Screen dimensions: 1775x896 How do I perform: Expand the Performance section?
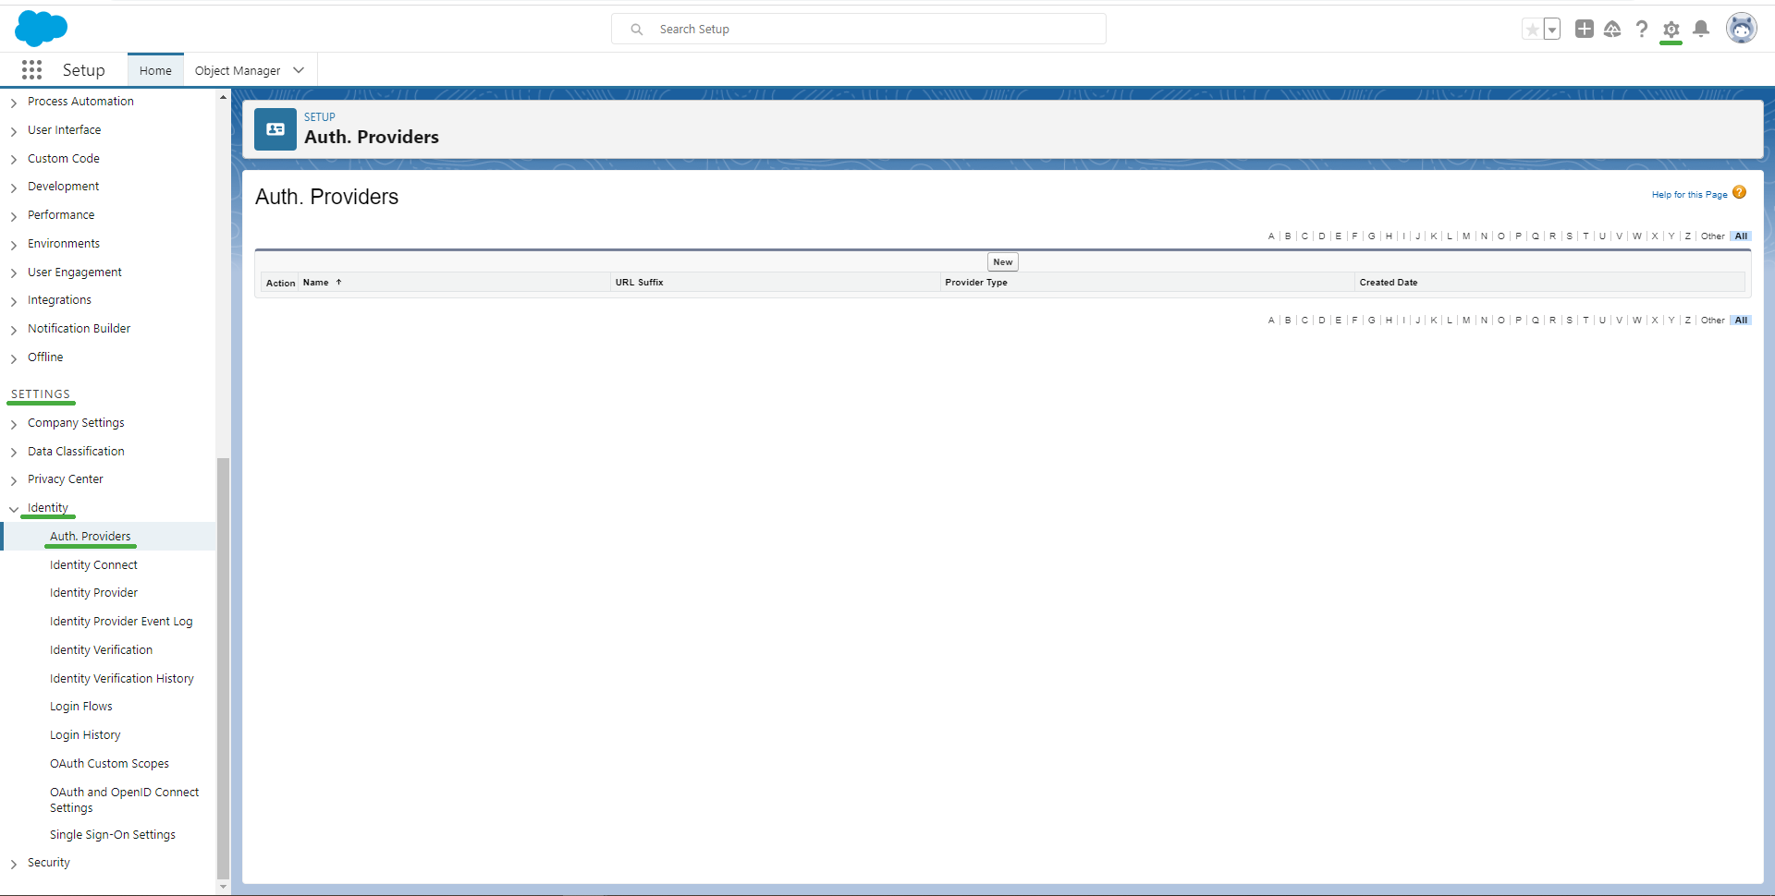(x=14, y=216)
